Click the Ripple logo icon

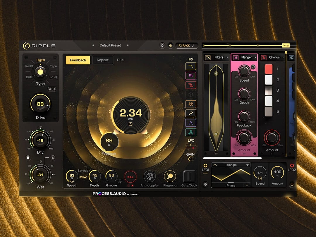26,46
